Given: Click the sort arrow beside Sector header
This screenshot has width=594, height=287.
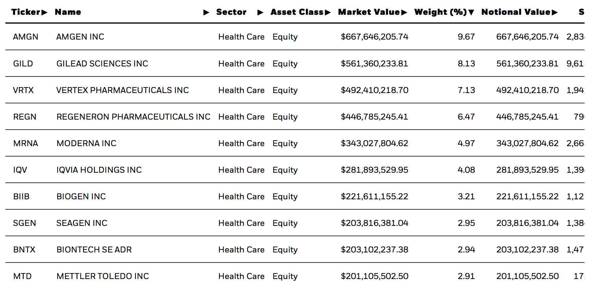Looking at the screenshot, I should click(260, 12).
